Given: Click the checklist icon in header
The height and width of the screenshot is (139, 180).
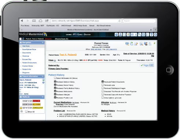Looking at the screenshot, I should (147, 34).
